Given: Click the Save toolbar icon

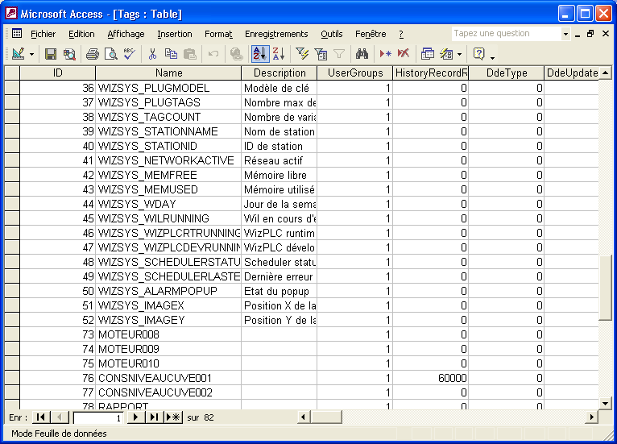Looking at the screenshot, I should click(51, 54).
